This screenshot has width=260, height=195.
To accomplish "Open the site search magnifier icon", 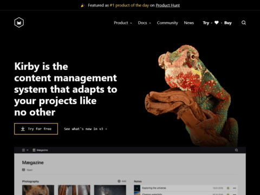I will pos(244,23).
